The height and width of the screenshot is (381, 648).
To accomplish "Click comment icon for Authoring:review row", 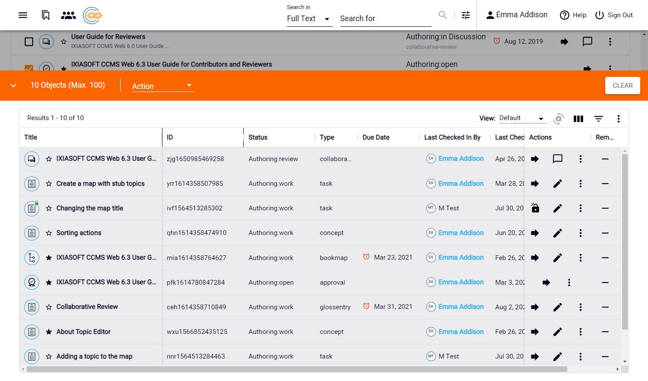I will click(x=558, y=159).
